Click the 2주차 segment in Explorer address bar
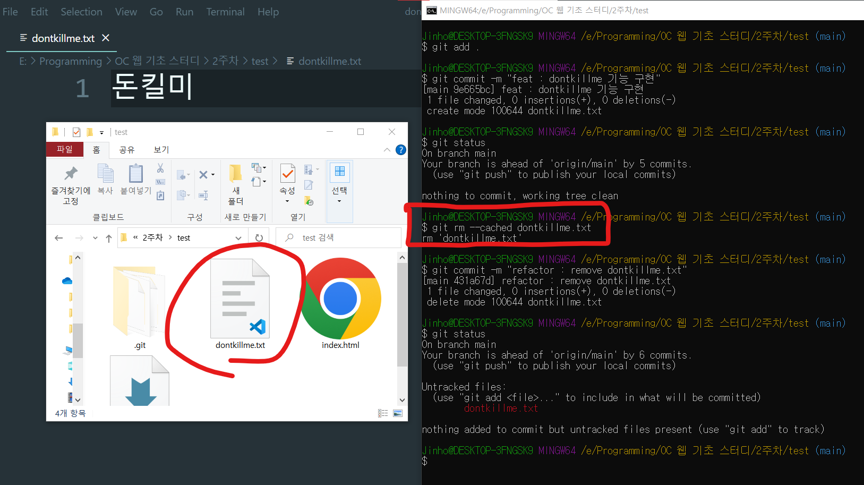 pos(152,238)
